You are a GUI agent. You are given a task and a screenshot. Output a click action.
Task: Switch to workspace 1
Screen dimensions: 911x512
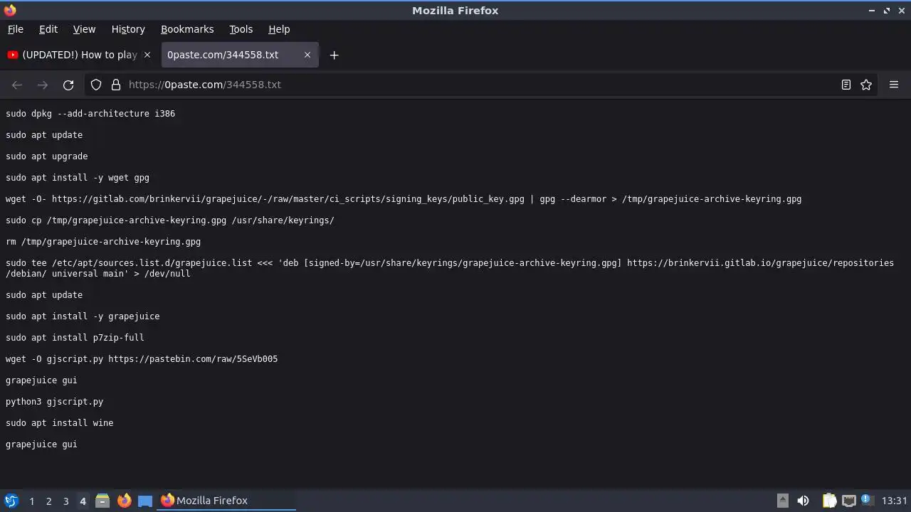click(31, 501)
